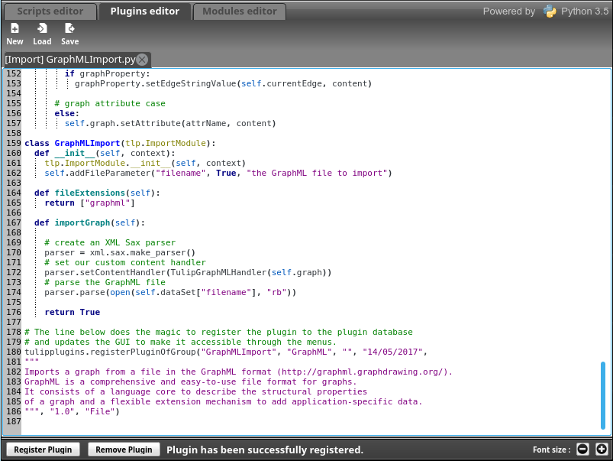Place cursor on class GraphMLImport definition

tap(120, 143)
